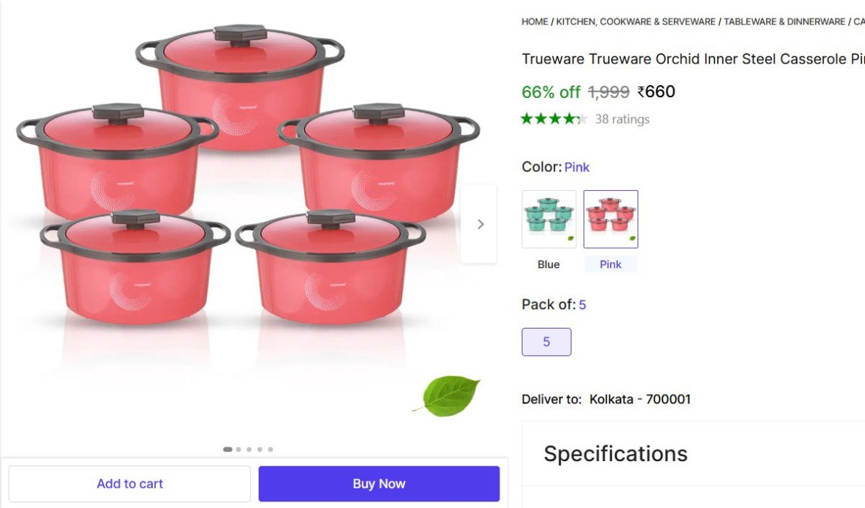
Task: Choose pack size 5 option
Action: tap(546, 342)
